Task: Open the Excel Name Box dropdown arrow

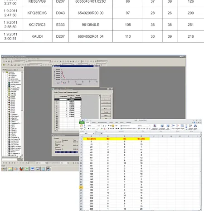Action: [x=93, y=133]
